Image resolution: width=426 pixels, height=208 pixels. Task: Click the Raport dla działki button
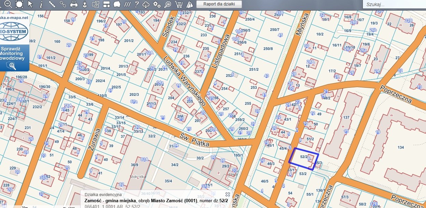coord(219,4)
